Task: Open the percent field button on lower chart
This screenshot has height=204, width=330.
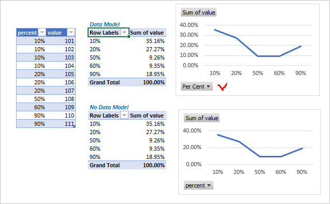Action: [198, 185]
